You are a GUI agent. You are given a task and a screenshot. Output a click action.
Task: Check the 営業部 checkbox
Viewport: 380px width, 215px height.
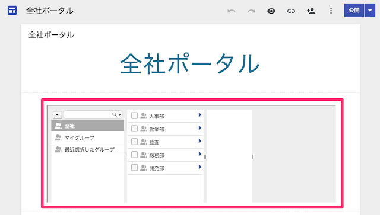point(134,129)
